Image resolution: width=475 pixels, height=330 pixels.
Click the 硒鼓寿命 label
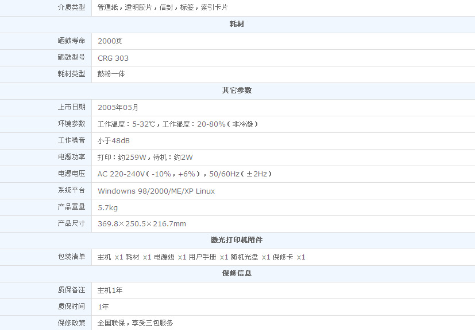click(71, 41)
